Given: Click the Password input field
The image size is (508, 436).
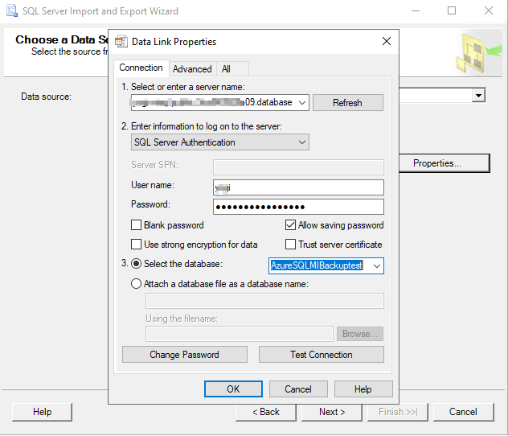Looking at the screenshot, I should [298, 207].
